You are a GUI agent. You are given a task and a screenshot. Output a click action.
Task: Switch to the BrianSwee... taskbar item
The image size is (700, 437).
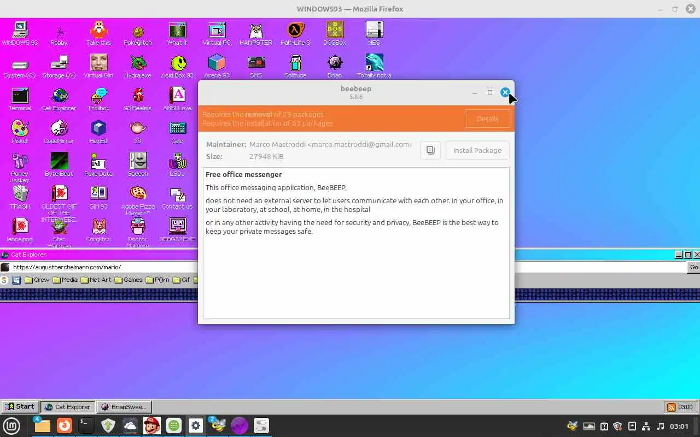(x=124, y=406)
